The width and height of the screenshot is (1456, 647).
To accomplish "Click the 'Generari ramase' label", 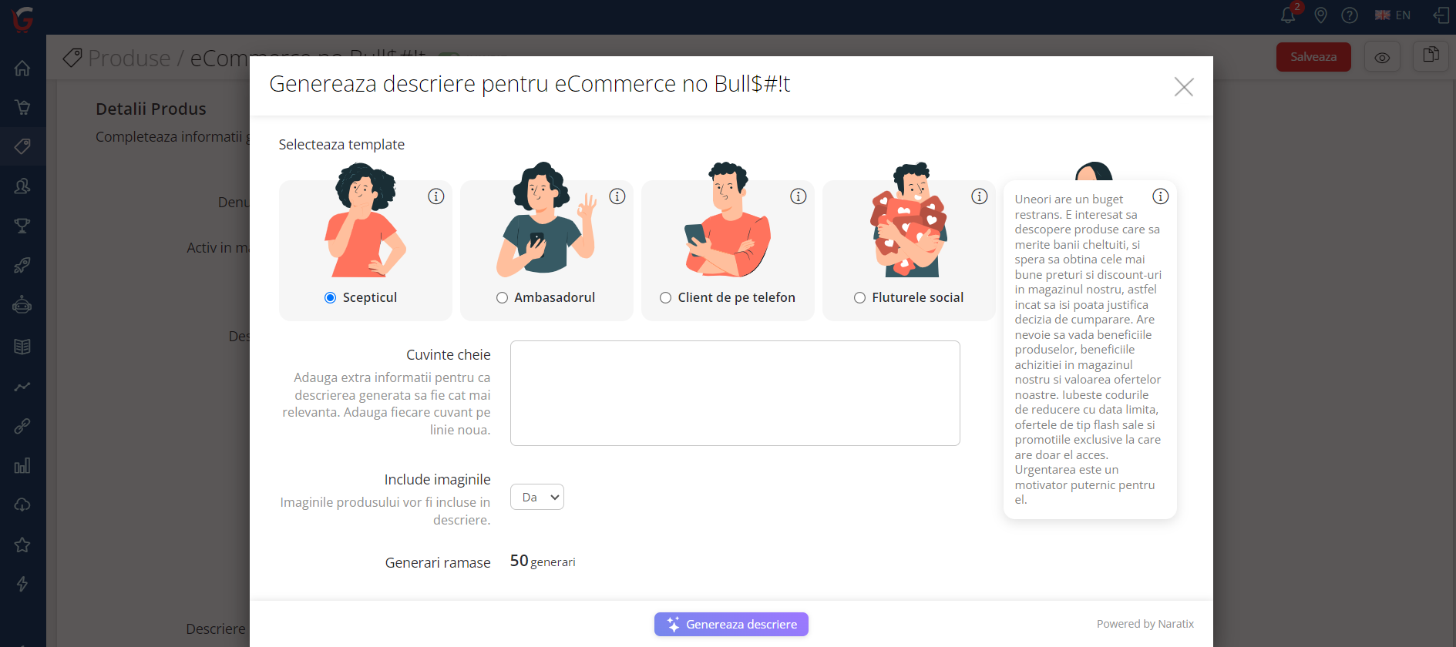I will pyautogui.click(x=438, y=563).
